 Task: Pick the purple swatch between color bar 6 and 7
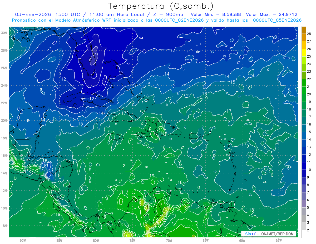pos(304,196)
